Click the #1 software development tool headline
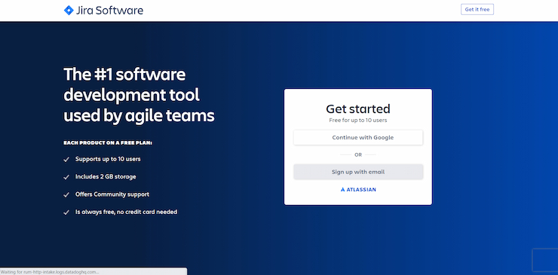Viewport: 558px width, 275px height. [139, 95]
